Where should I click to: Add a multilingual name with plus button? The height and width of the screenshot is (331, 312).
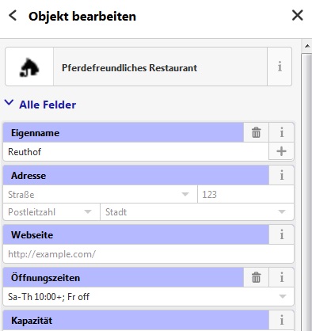point(281,151)
